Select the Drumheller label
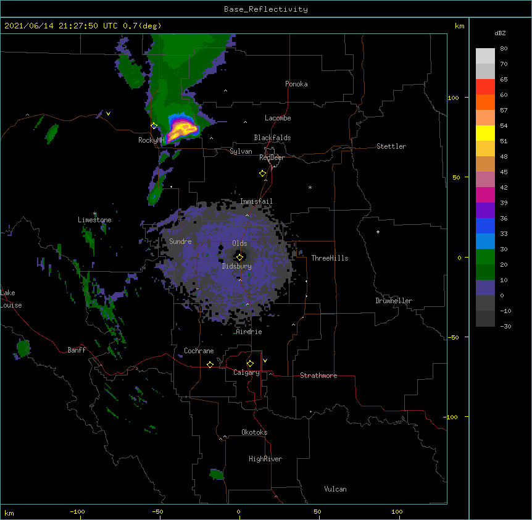The width and height of the screenshot is (532, 520). 394,301
